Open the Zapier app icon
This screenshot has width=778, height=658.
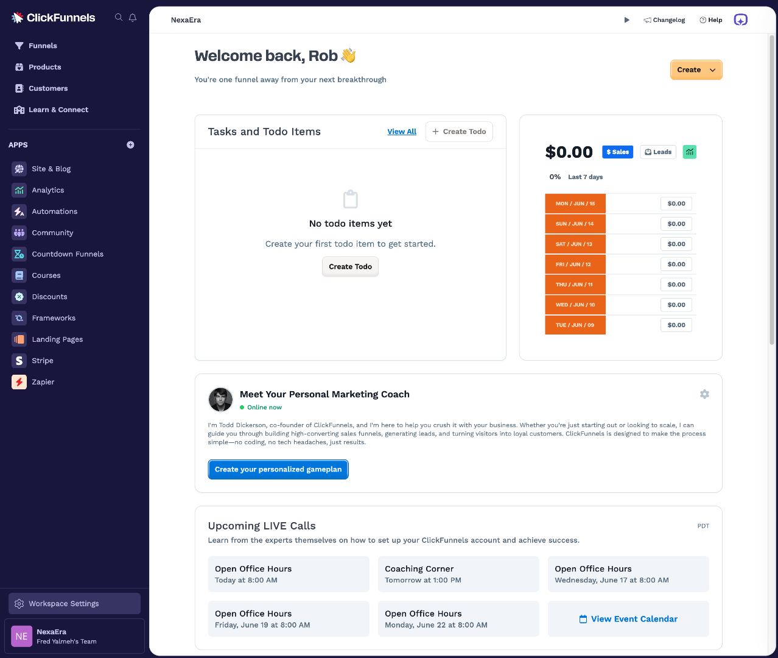click(x=19, y=382)
